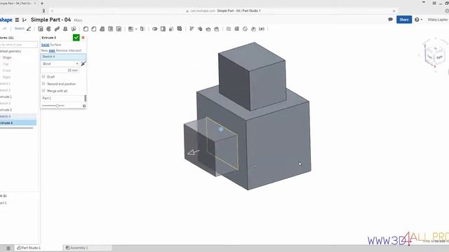
Task: Open the user account name menu
Action: coord(437,20)
